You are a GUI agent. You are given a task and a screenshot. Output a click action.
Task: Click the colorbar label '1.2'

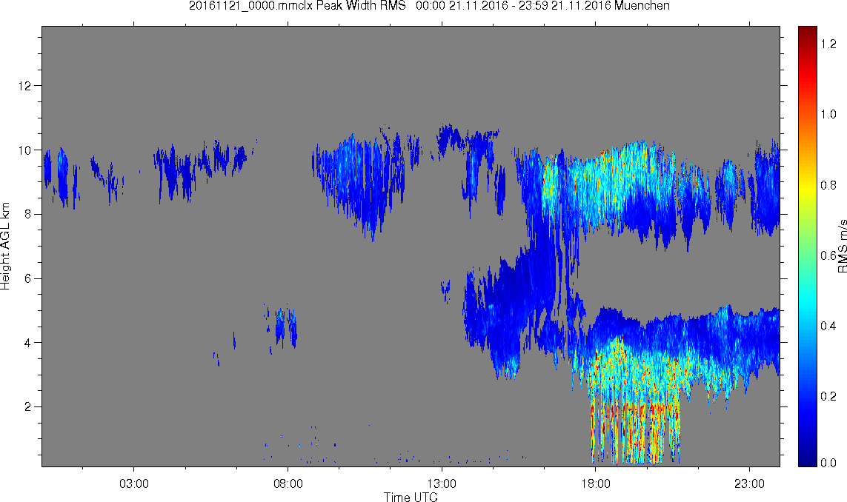(x=828, y=44)
